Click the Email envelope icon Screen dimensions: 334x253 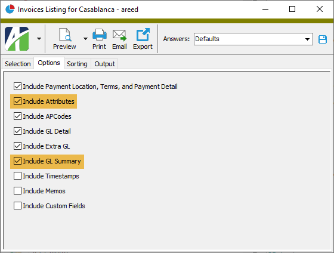point(119,35)
